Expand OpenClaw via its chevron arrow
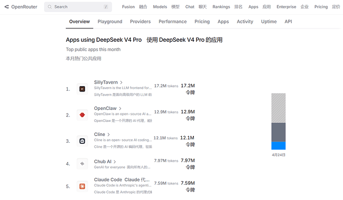343x200 pixels. (x=120, y=108)
